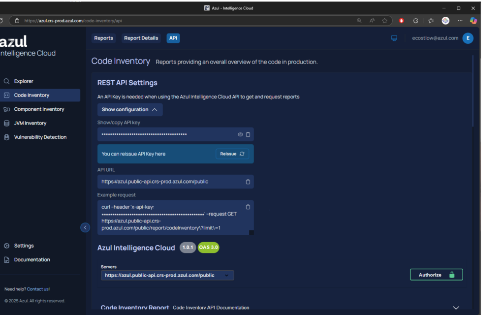Copy the API key using clipboard icon
Image resolution: width=504 pixels, height=315 pixels.
click(x=248, y=134)
